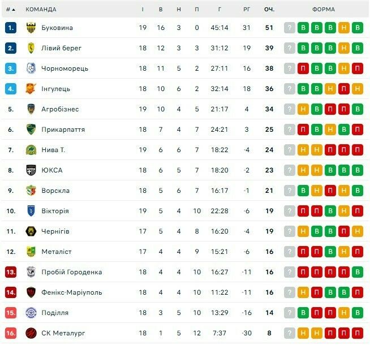370x345 pixels.
Task: Click the Лівий берег club logo
Action: pos(31,48)
